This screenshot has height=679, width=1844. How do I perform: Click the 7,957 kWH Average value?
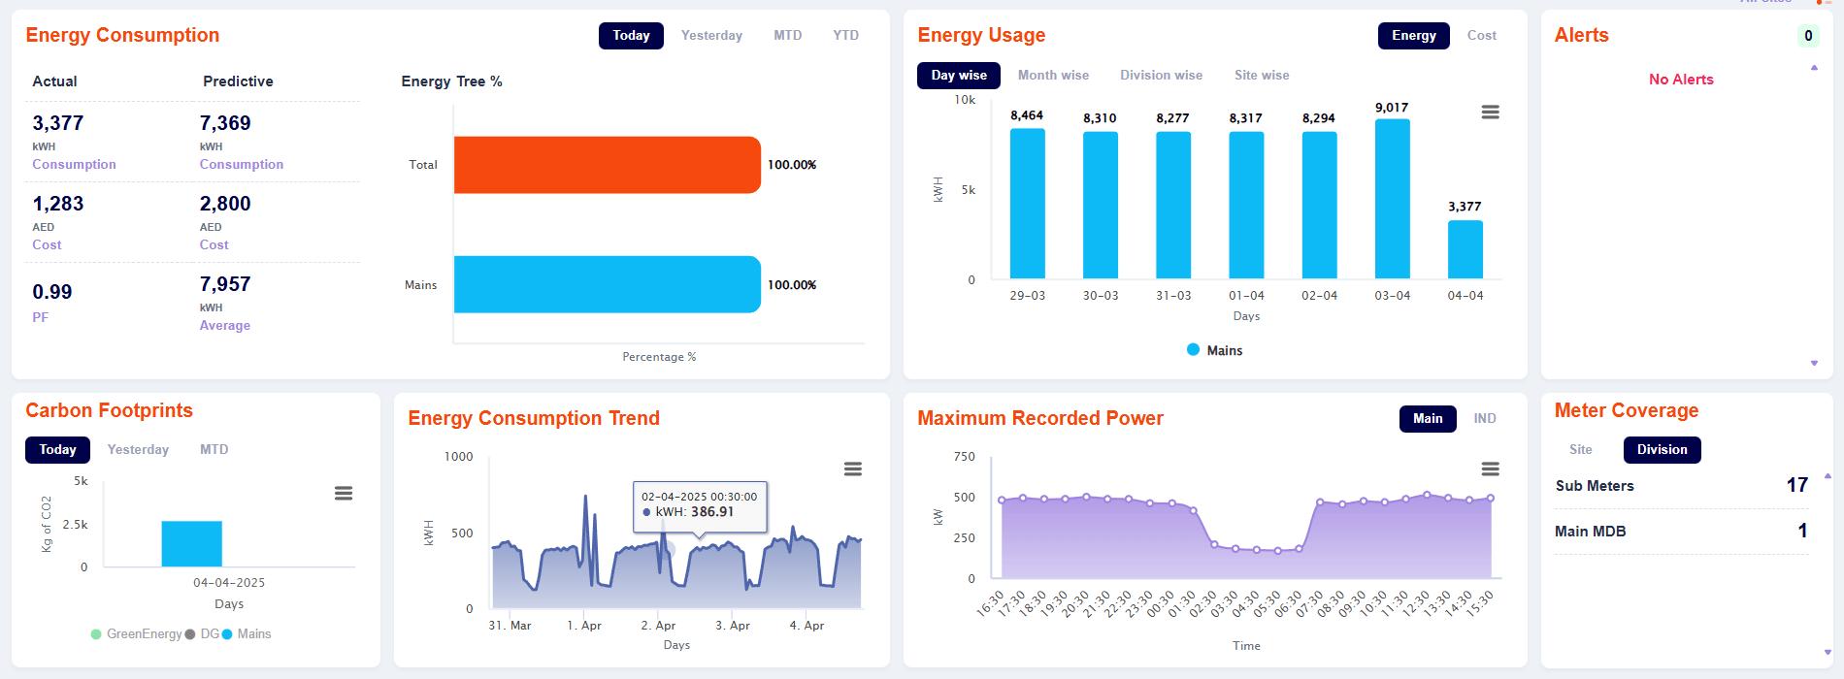click(225, 284)
